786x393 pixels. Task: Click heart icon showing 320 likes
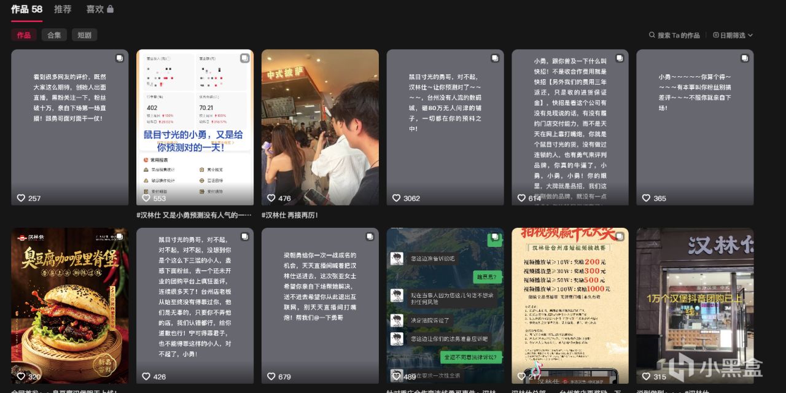[x=20, y=376]
